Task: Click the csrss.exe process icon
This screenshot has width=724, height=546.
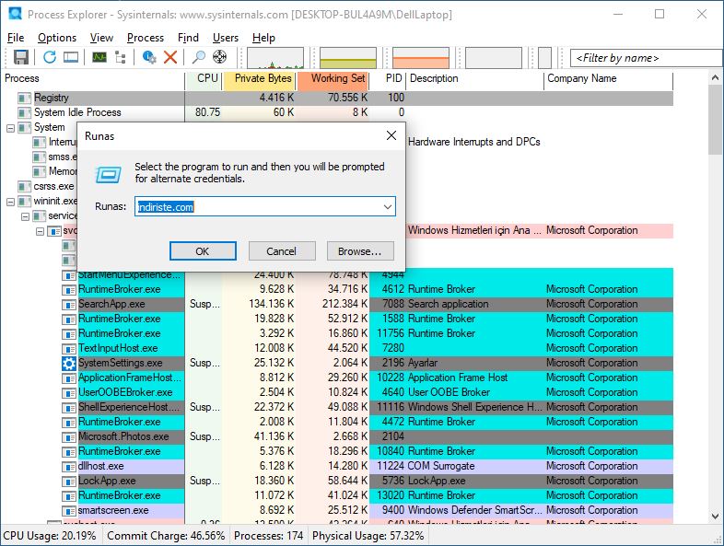Action: click(x=25, y=187)
